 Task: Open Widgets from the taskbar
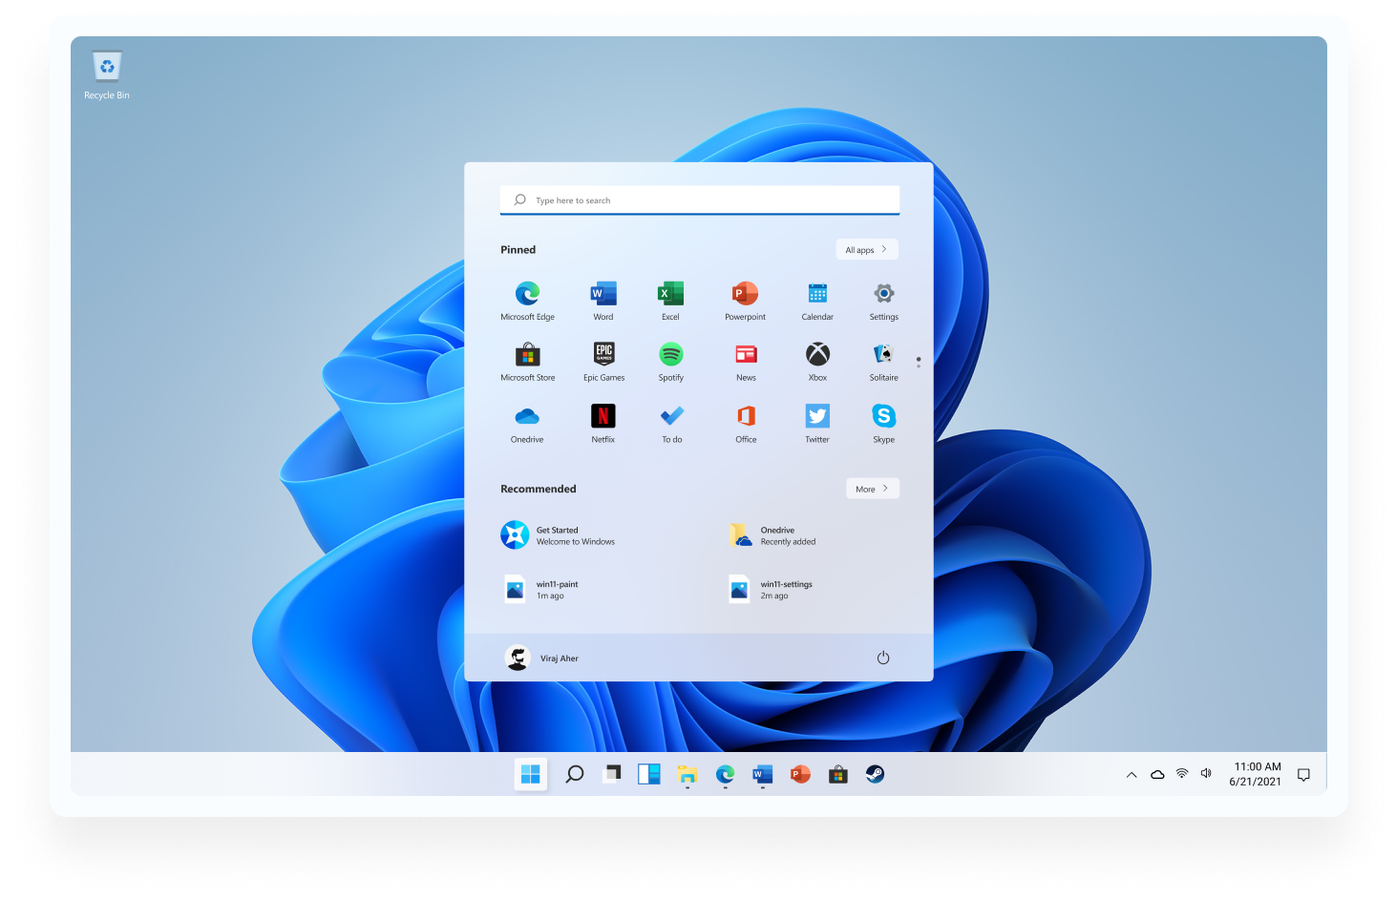coord(649,774)
